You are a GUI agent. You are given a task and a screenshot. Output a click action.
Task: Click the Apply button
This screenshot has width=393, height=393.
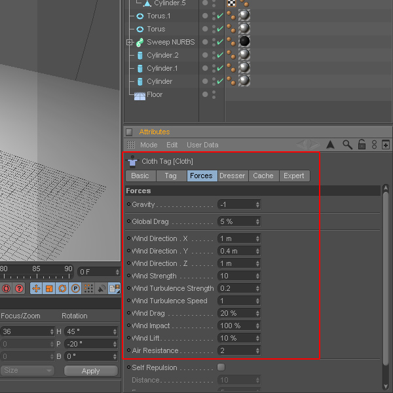(91, 371)
